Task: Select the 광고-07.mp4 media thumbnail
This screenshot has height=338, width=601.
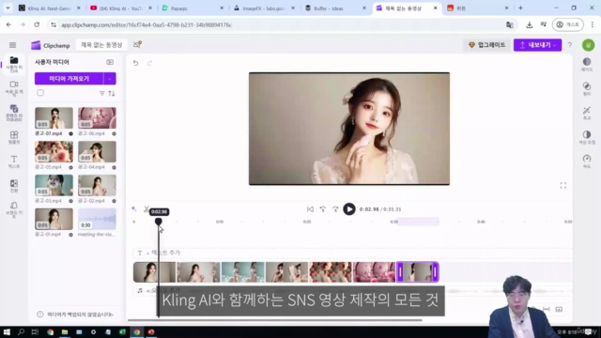Action: (x=54, y=118)
